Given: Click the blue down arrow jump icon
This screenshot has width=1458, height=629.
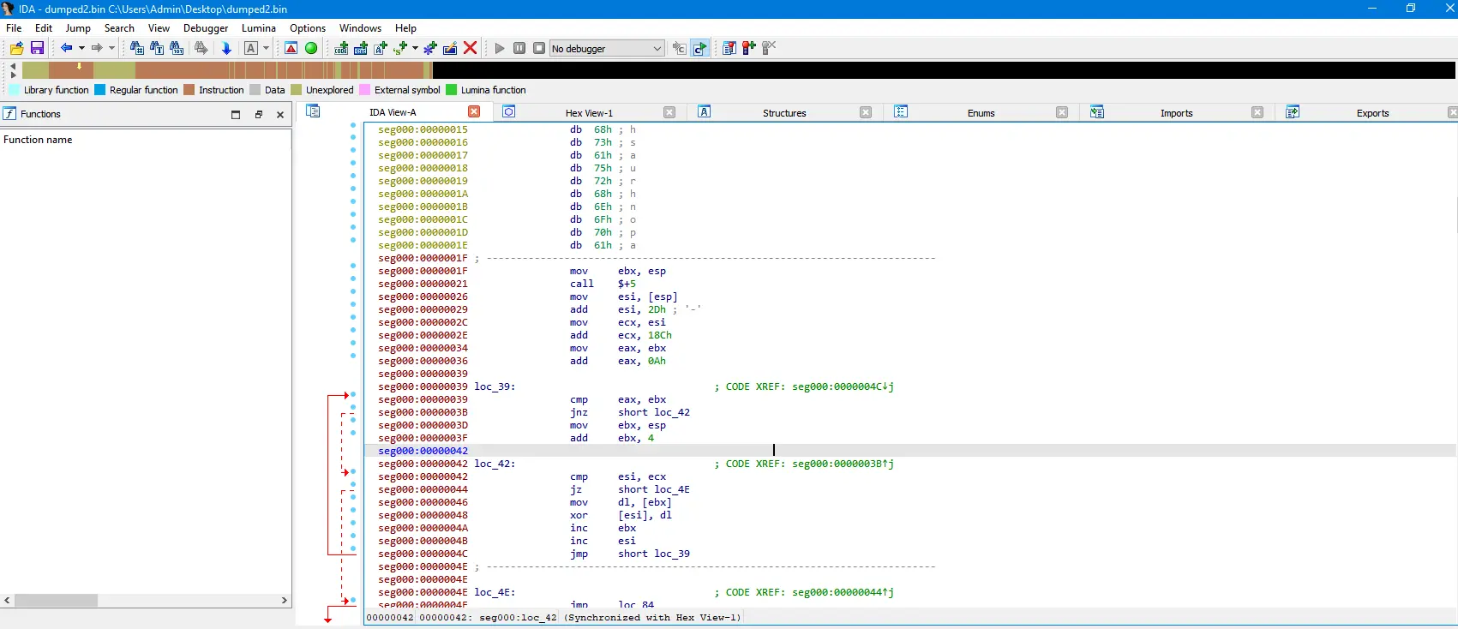Looking at the screenshot, I should 226,48.
